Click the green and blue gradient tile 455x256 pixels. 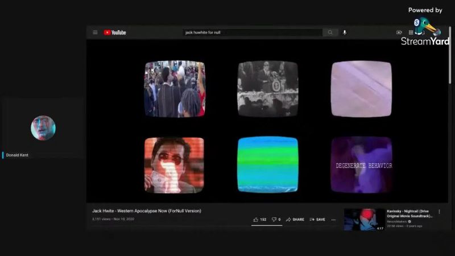(x=268, y=164)
